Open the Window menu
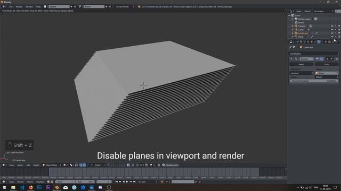 [x=29, y=7]
